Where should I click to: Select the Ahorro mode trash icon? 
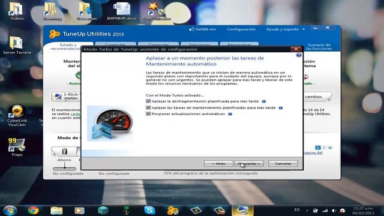pyautogui.click(x=64, y=151)
